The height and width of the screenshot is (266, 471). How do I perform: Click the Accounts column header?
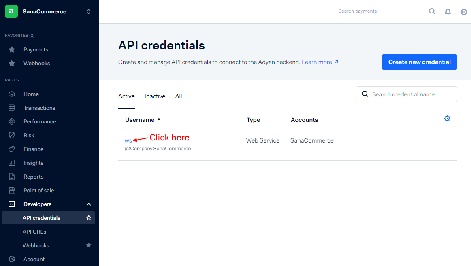pyautogui.click(x=304, y=120)
